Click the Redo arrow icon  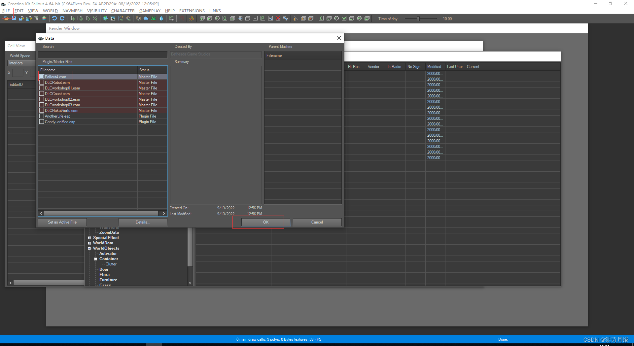pos(62,18)
